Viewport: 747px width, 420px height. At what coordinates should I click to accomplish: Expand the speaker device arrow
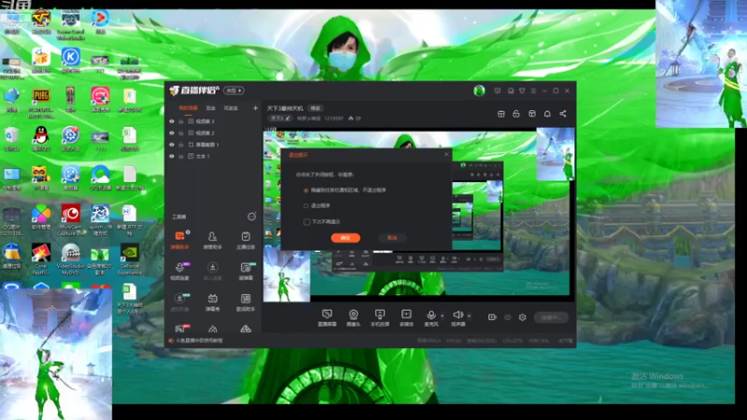pyautogui.click(x=470, y=315)
